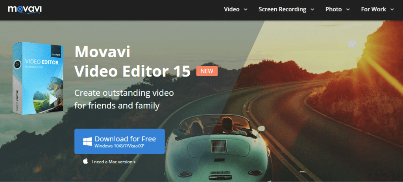Expand the Video dropdown chevron
The height and width of the screenshot is (182, 403).
246,10
